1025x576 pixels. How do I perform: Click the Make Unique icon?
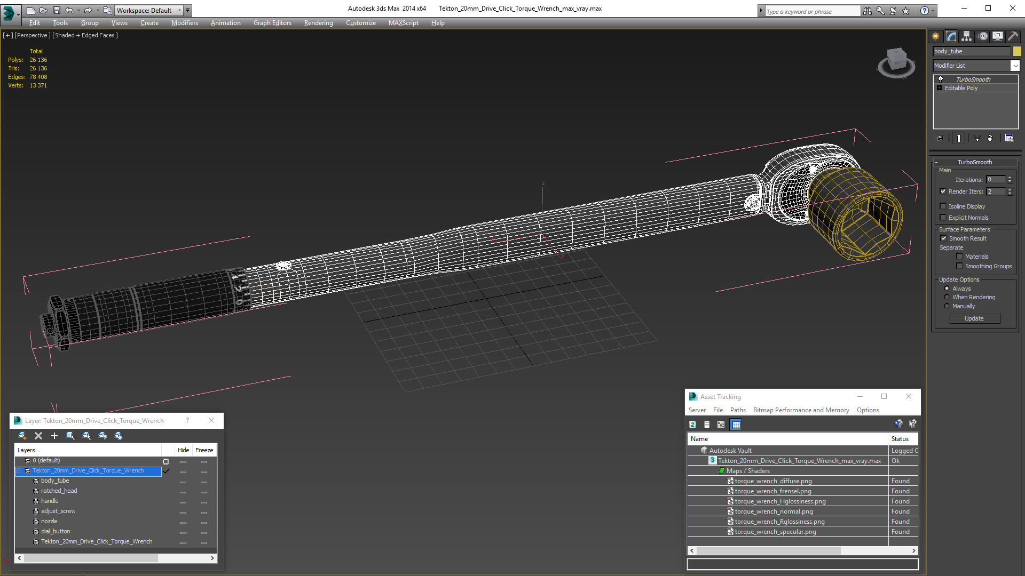click(977, 138)
